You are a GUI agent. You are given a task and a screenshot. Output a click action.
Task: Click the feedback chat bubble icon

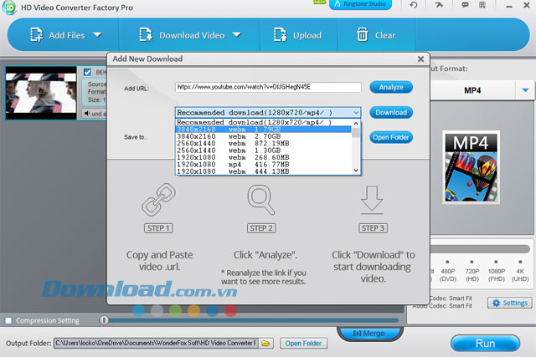tap(465, 5)
